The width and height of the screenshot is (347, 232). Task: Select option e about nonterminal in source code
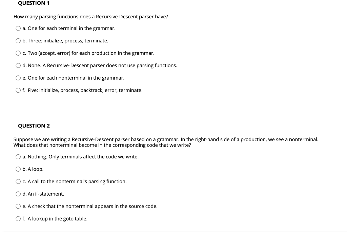click(x=18, y=206)
